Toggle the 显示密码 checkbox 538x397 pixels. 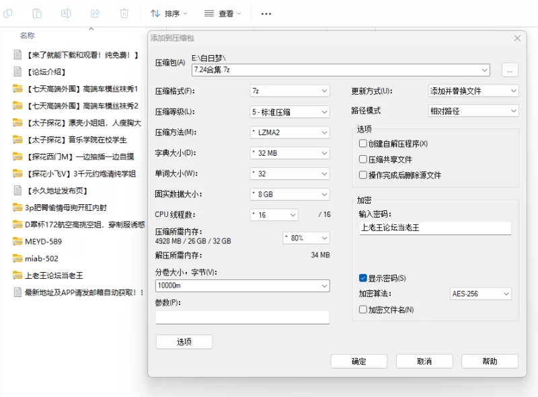[362, 278]
